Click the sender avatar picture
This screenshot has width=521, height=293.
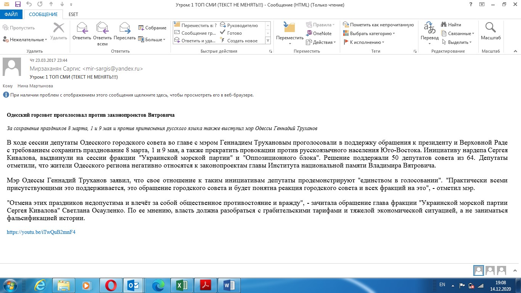pyautogui.click(x=12, y=67)
